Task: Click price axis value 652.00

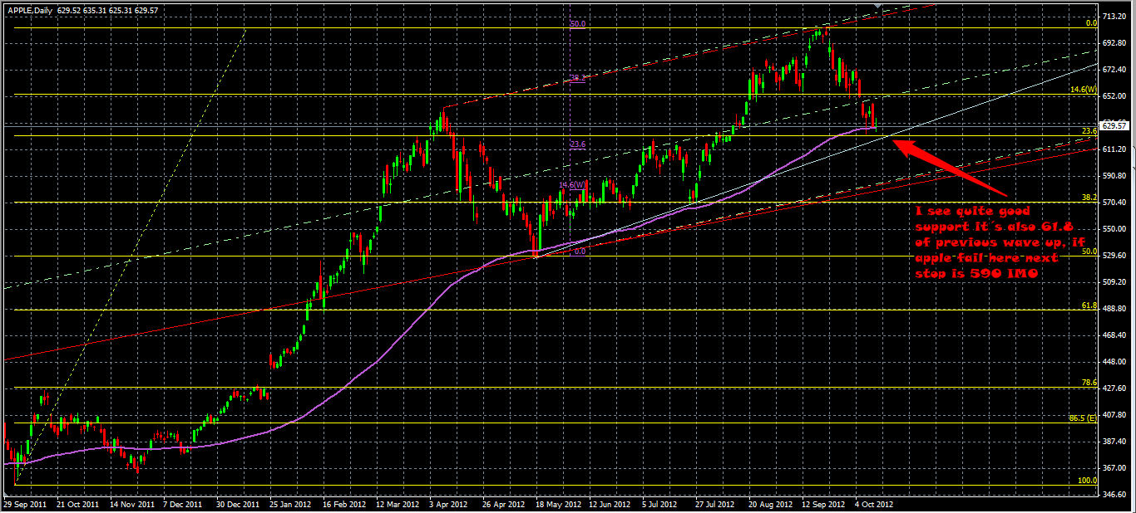Action: (x=1114, y=95)
